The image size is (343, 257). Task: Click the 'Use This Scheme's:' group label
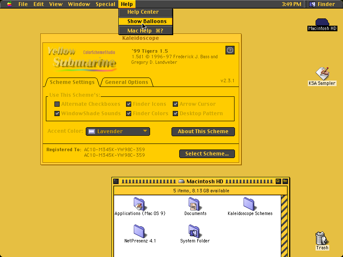[75, 95]
